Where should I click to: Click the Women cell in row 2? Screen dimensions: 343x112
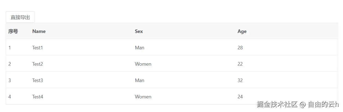click(x=143, y=64)
